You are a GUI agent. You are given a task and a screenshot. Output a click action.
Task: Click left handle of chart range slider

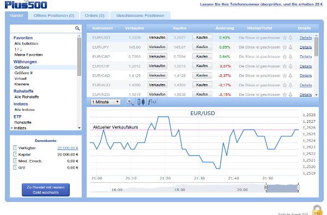[x=266, y=188]
